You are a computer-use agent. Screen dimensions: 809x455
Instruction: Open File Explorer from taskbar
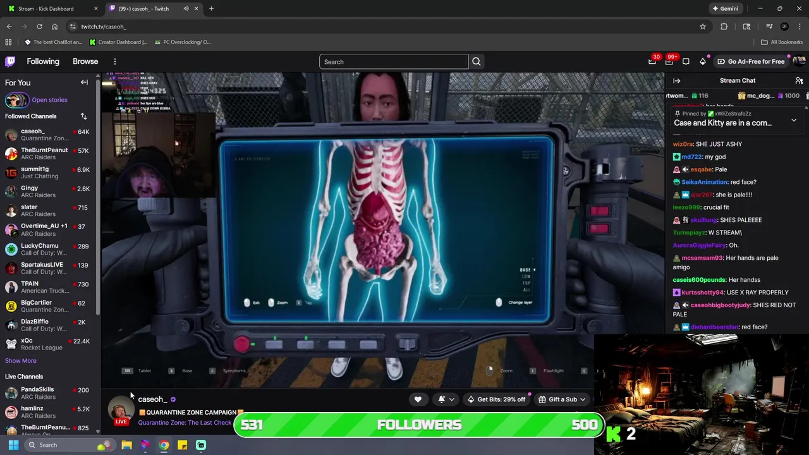click(x=127, y=445)
